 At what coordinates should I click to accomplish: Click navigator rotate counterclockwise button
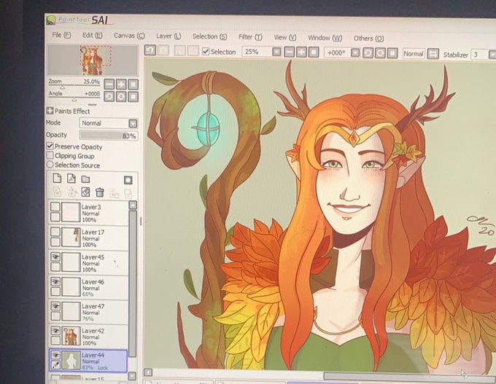tap(109, 96)
